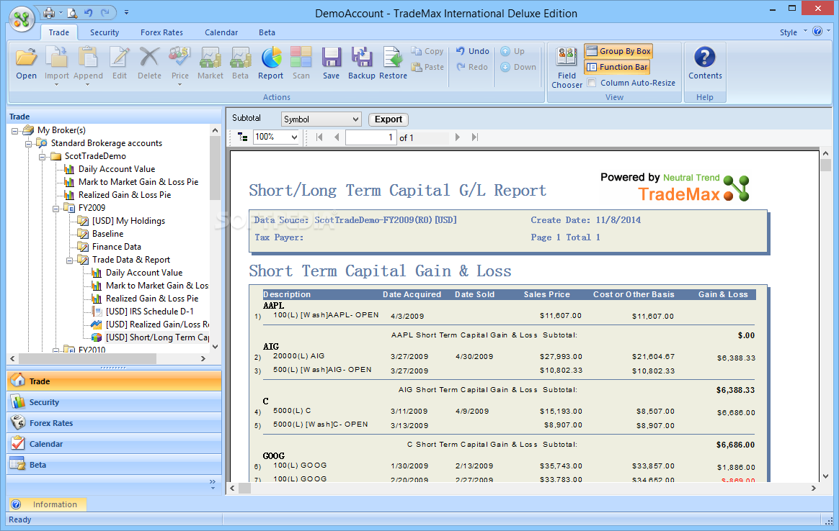Save using the floppy disk icon

tap(332, 63)
